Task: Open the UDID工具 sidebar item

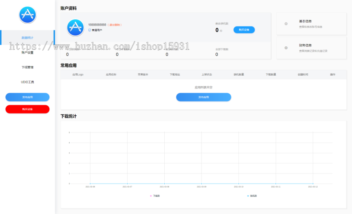Action: 27,82
